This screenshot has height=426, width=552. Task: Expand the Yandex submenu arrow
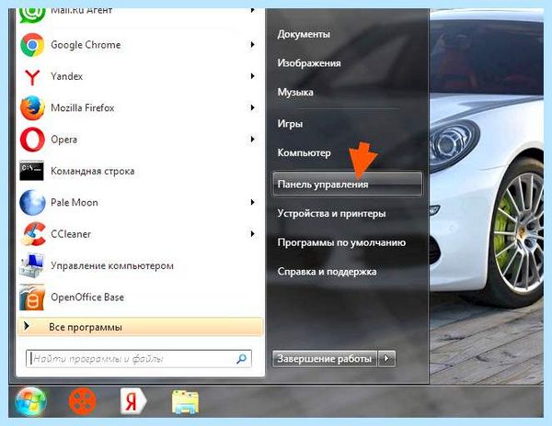[x=252, y=76]
